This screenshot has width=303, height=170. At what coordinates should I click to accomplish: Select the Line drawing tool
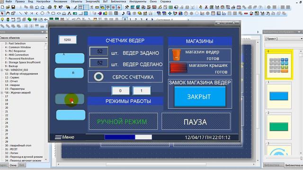coord(20,14)
